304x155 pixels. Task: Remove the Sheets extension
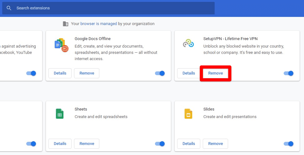click(x=87, y=144)
